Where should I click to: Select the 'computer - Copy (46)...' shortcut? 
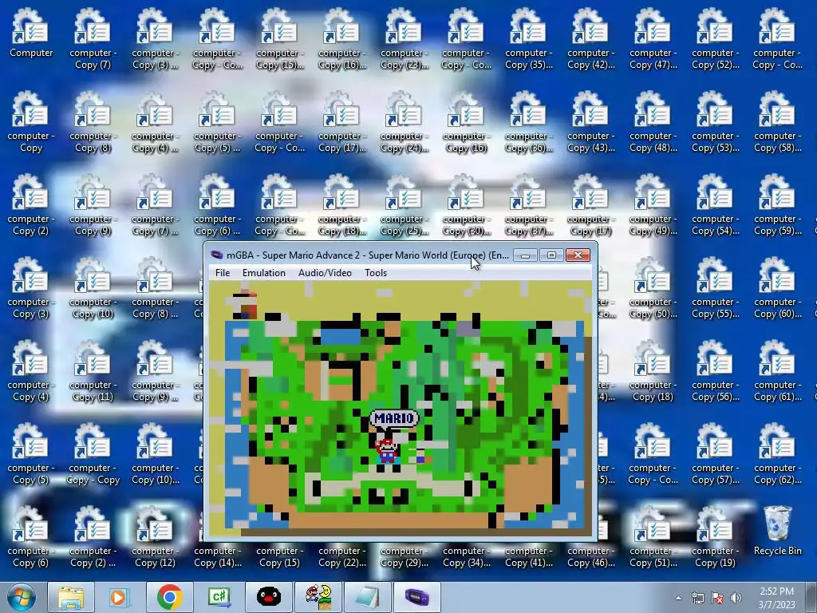click(591, 556)
